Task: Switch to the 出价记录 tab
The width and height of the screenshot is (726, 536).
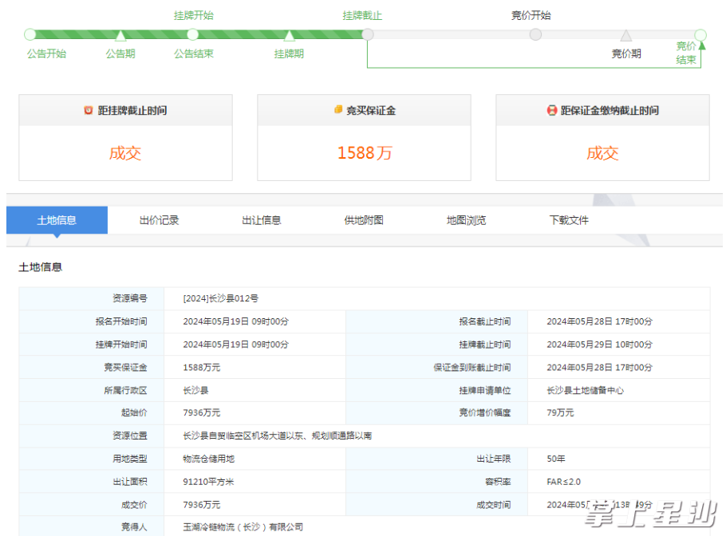Action: 160,220
